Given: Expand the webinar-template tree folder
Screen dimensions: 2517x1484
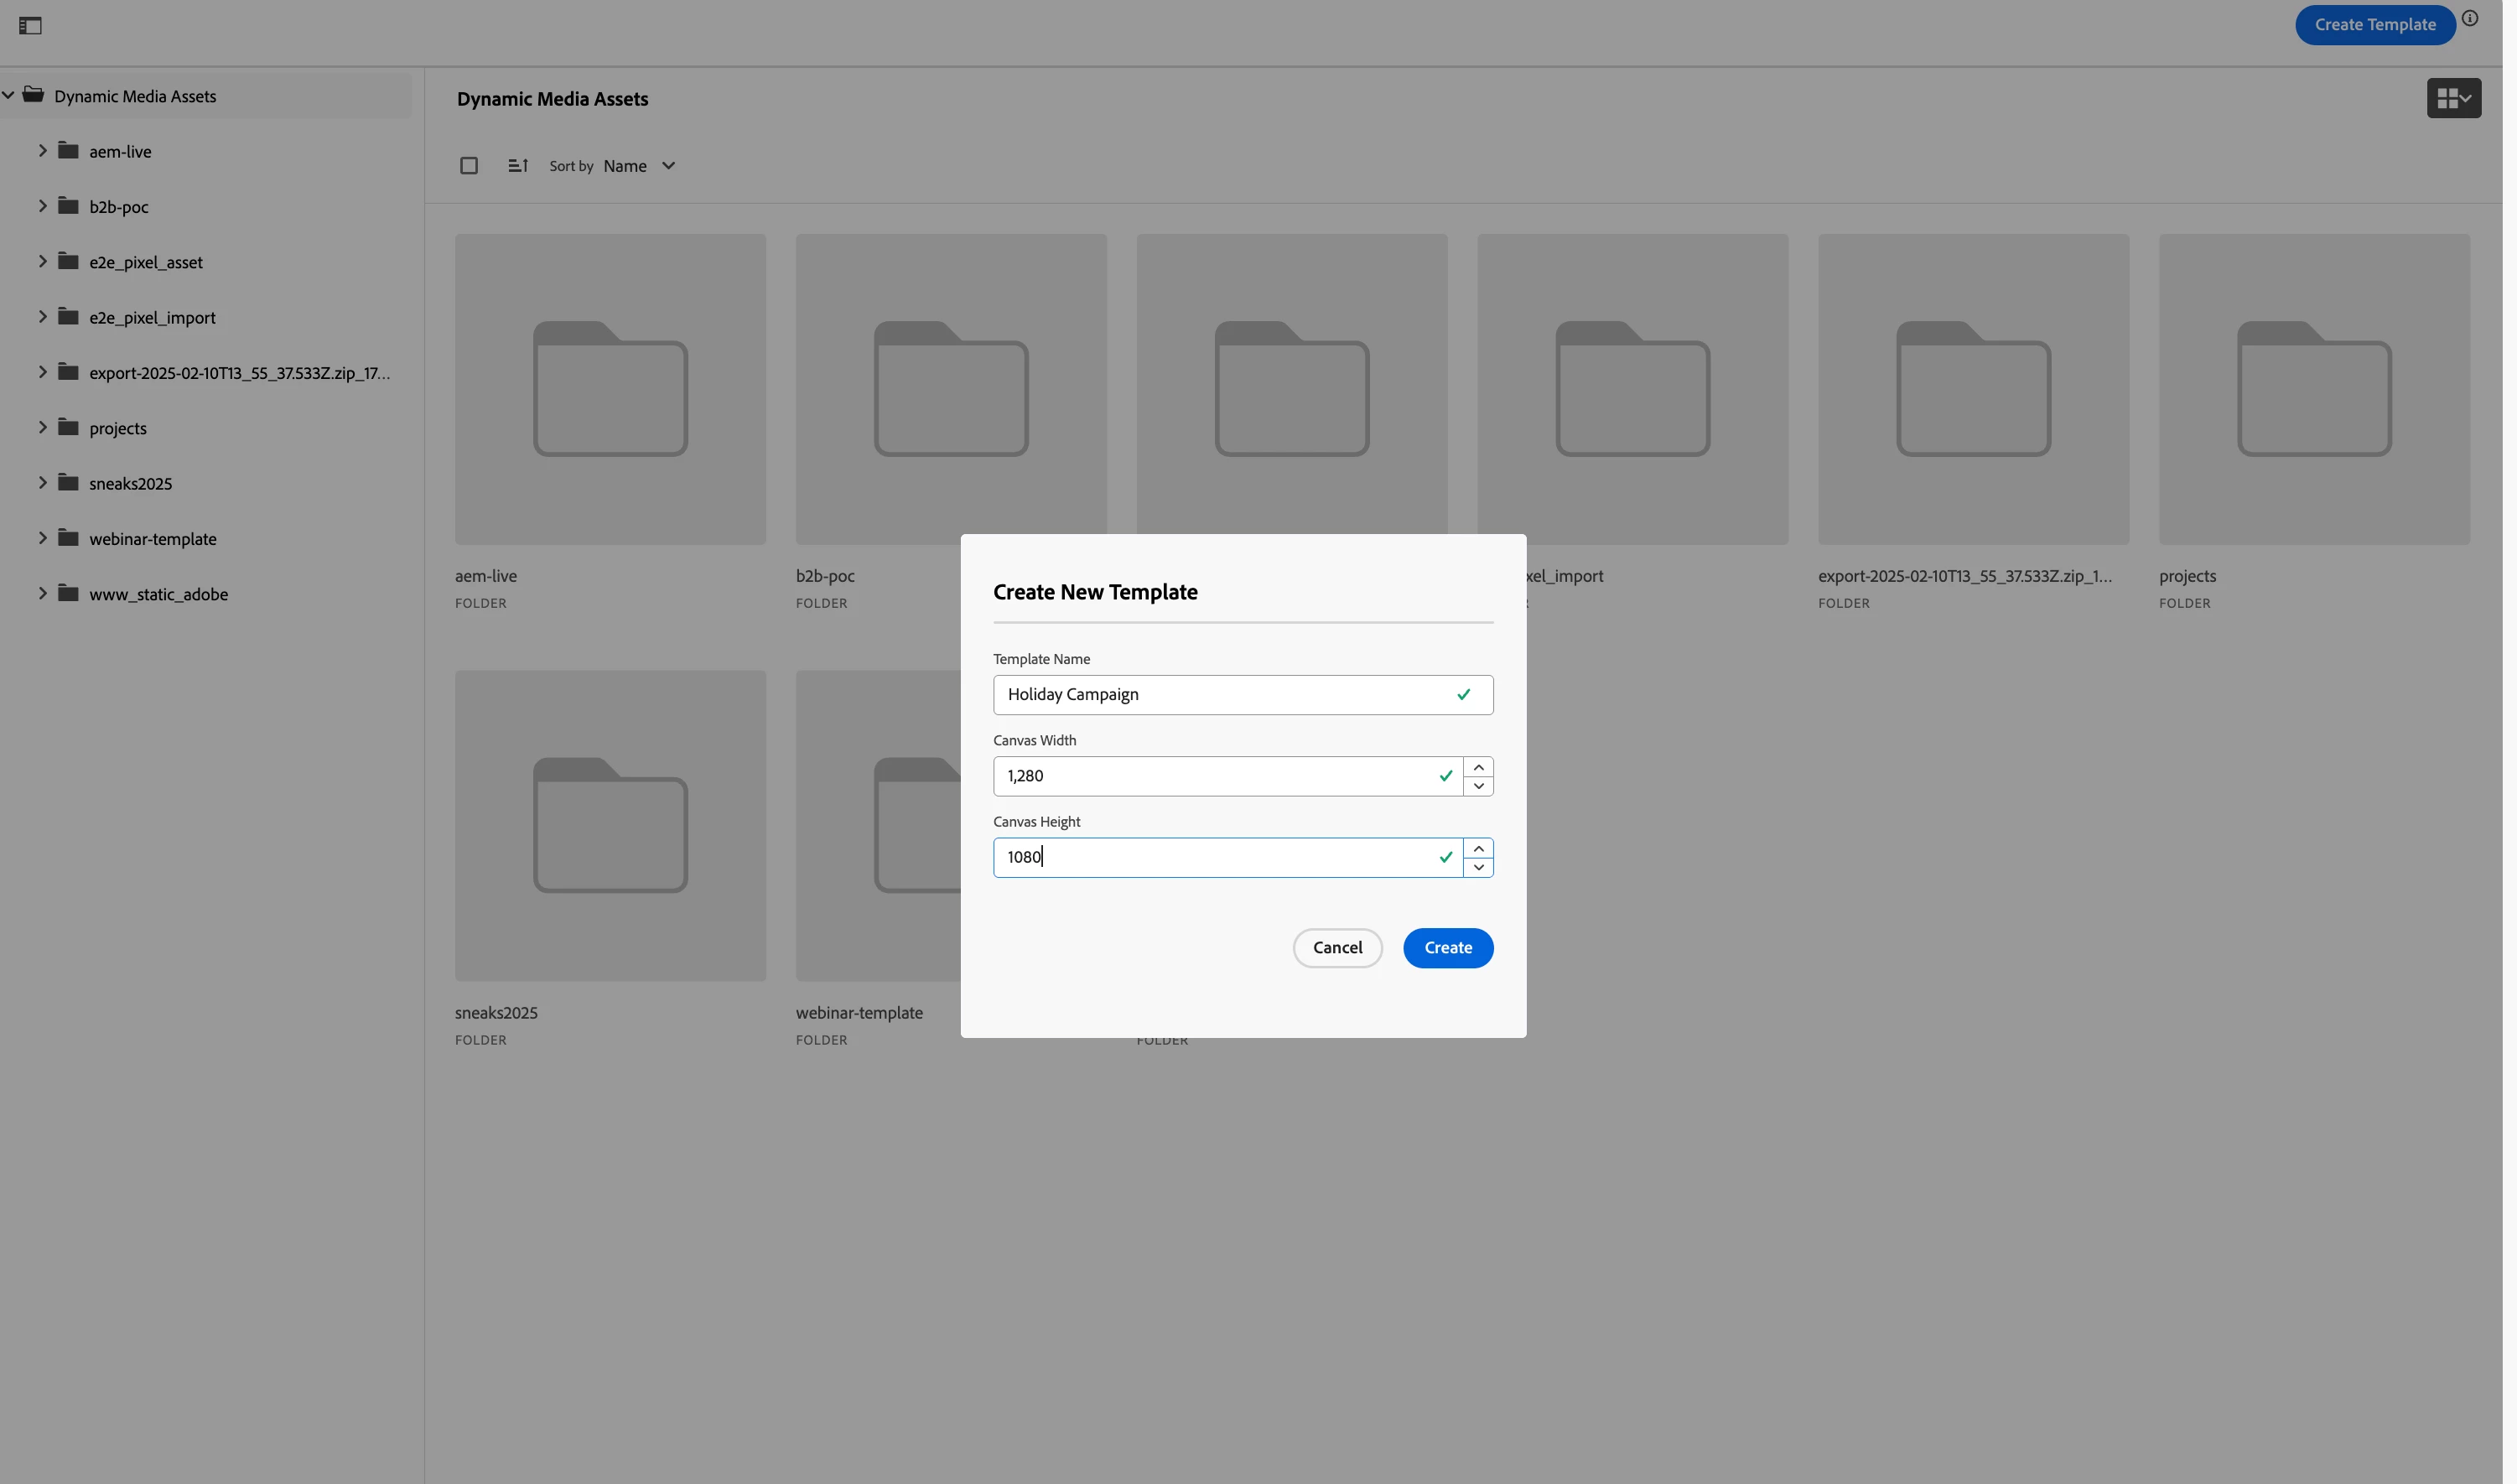Looking at the screenshot, I should pyautogui.click(x=43, y=539).
